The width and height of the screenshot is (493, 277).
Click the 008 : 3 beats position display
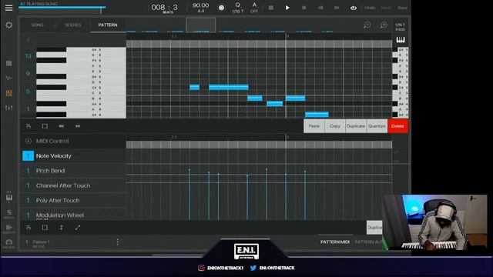164,7
